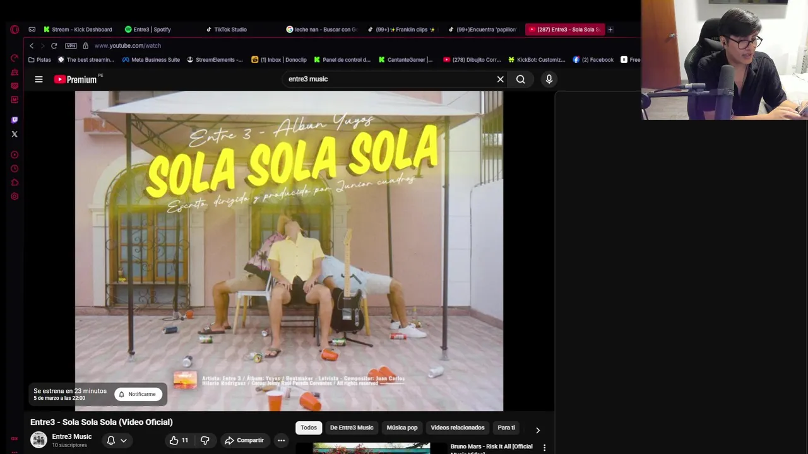This screenshot has height=454, width=808.
Task: Switch to TikTok Studio tab
Action: pos(226,30)
